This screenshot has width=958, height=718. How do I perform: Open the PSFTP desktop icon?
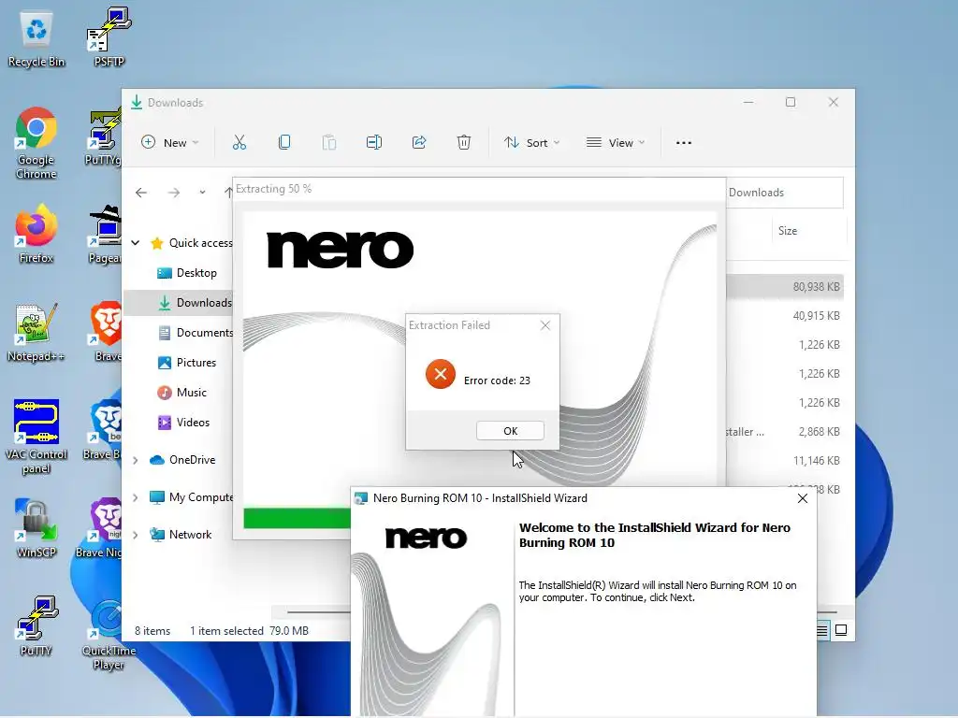tap(109, 36)
